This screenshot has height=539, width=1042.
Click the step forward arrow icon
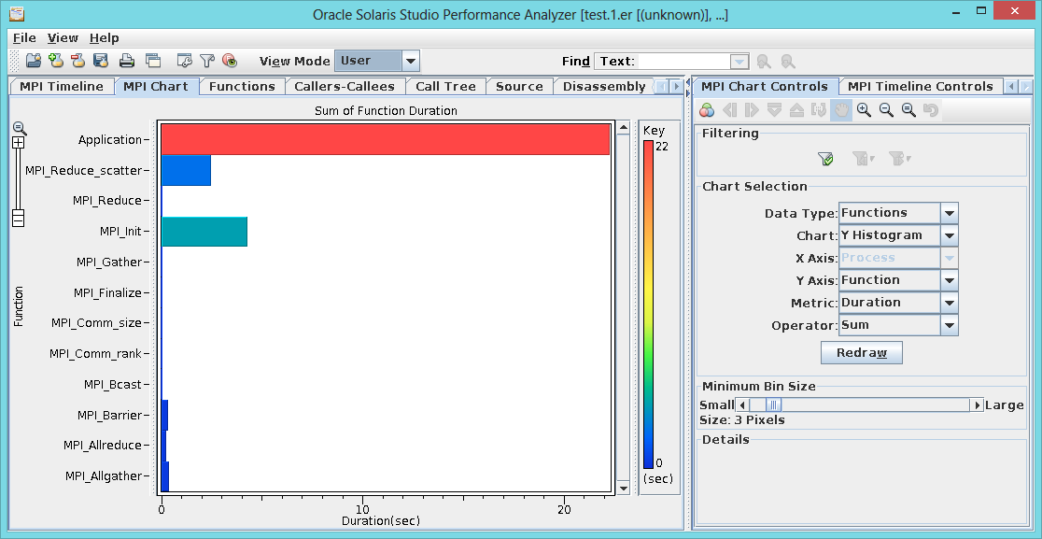(752, 110)
